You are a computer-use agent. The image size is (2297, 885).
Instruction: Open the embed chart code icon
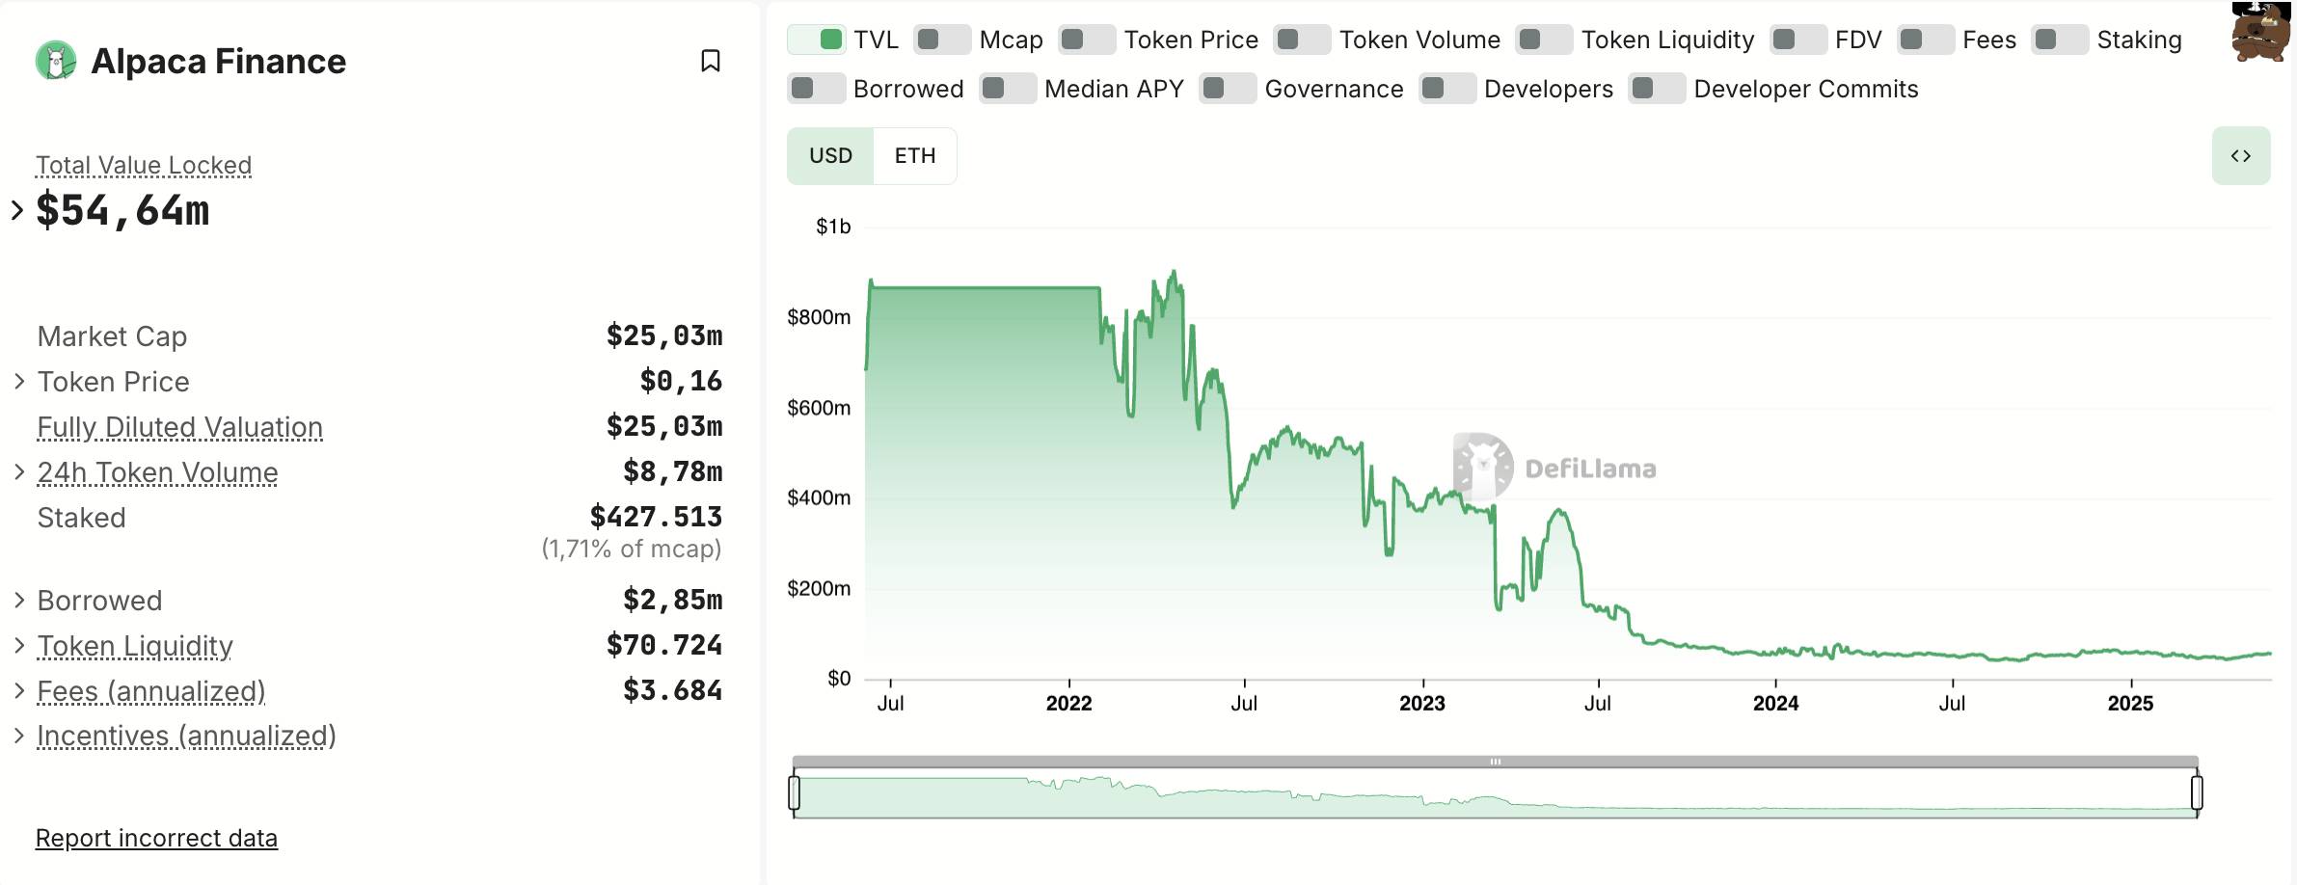click(x=2240, y=155)
